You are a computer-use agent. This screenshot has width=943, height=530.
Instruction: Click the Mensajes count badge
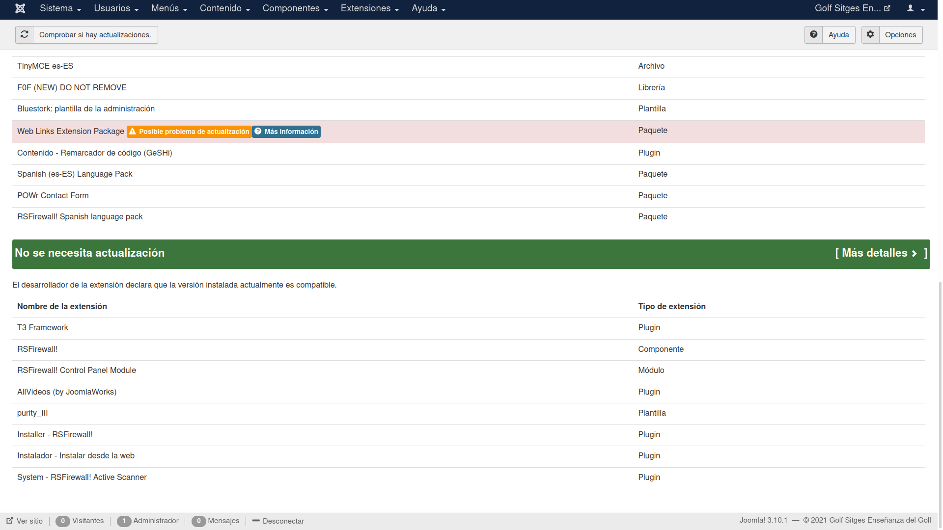199,521
